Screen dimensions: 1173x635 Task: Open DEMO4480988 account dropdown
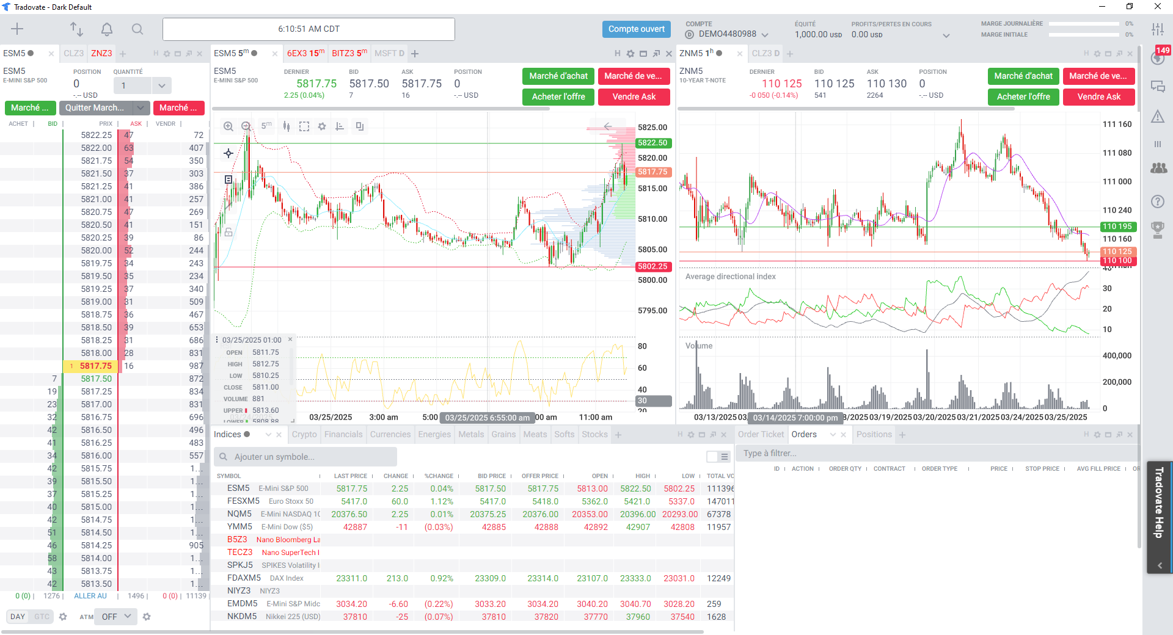pyautogui.click(x=766, y=35)
